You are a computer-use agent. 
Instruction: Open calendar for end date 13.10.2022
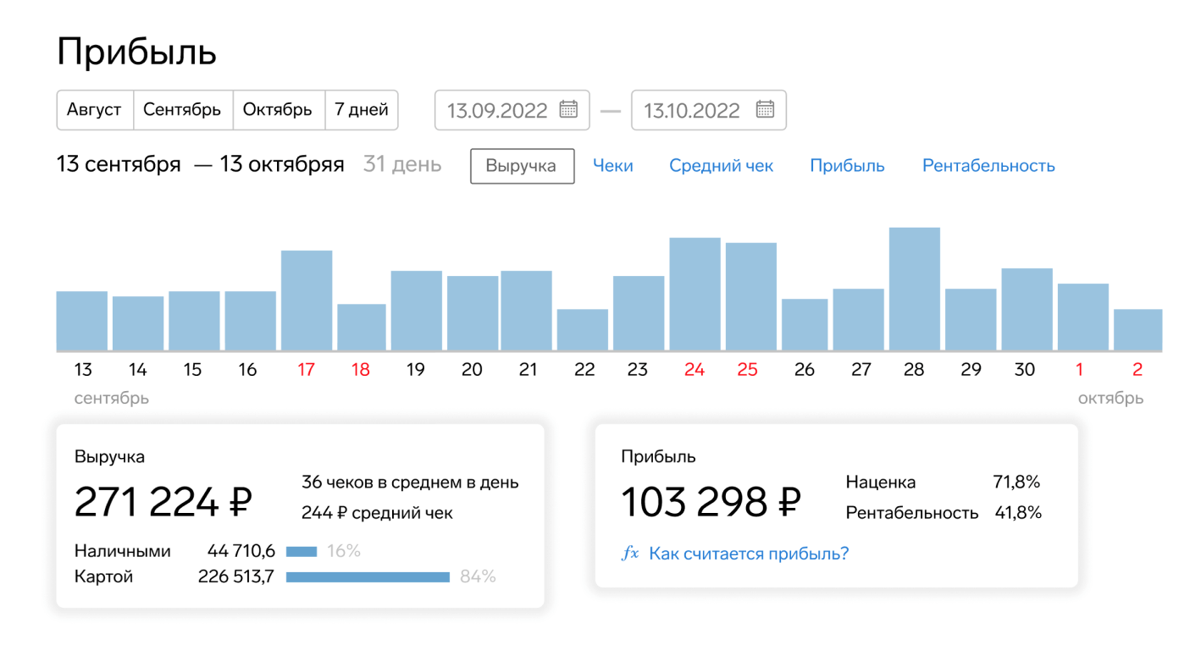click(765, 109)
